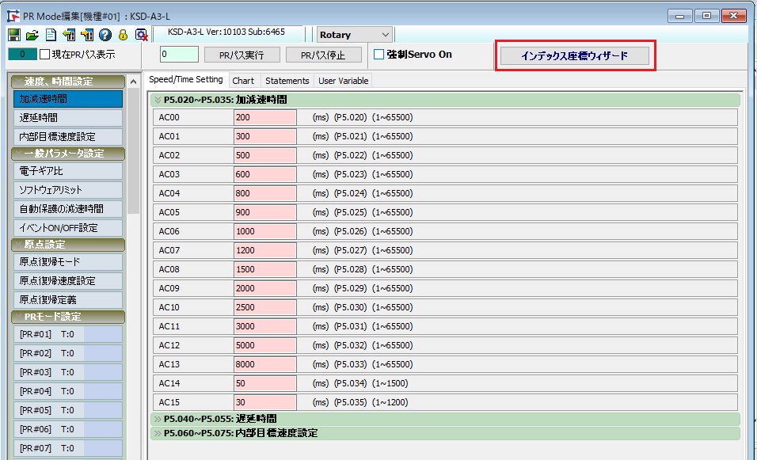The image size is (757, 460).
Task: Click the yellow-arrow servo transfer icon
Action: pos(87,35)
